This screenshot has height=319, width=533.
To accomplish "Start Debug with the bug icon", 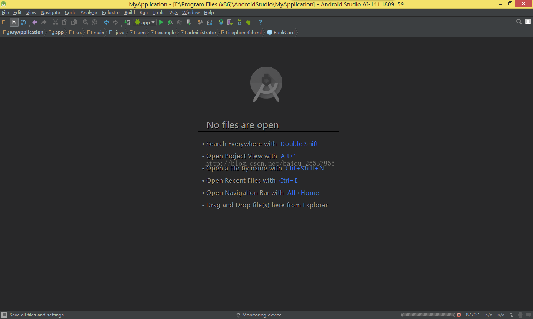I will [x=170, y=22].
